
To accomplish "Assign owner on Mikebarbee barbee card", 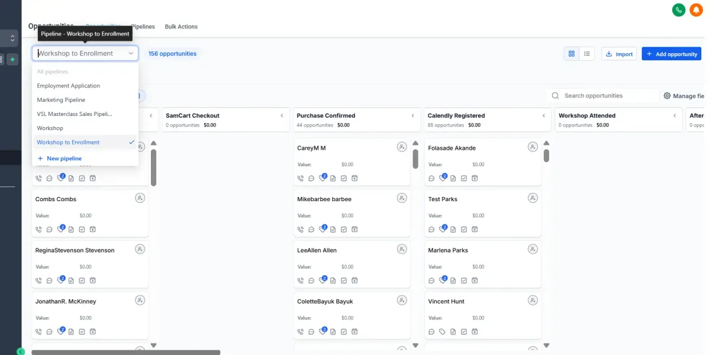I will (402, 198).
